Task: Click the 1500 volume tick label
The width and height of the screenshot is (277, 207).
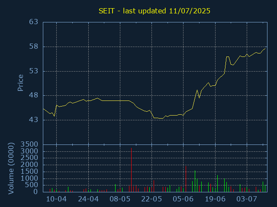Action: coord(29,172)
